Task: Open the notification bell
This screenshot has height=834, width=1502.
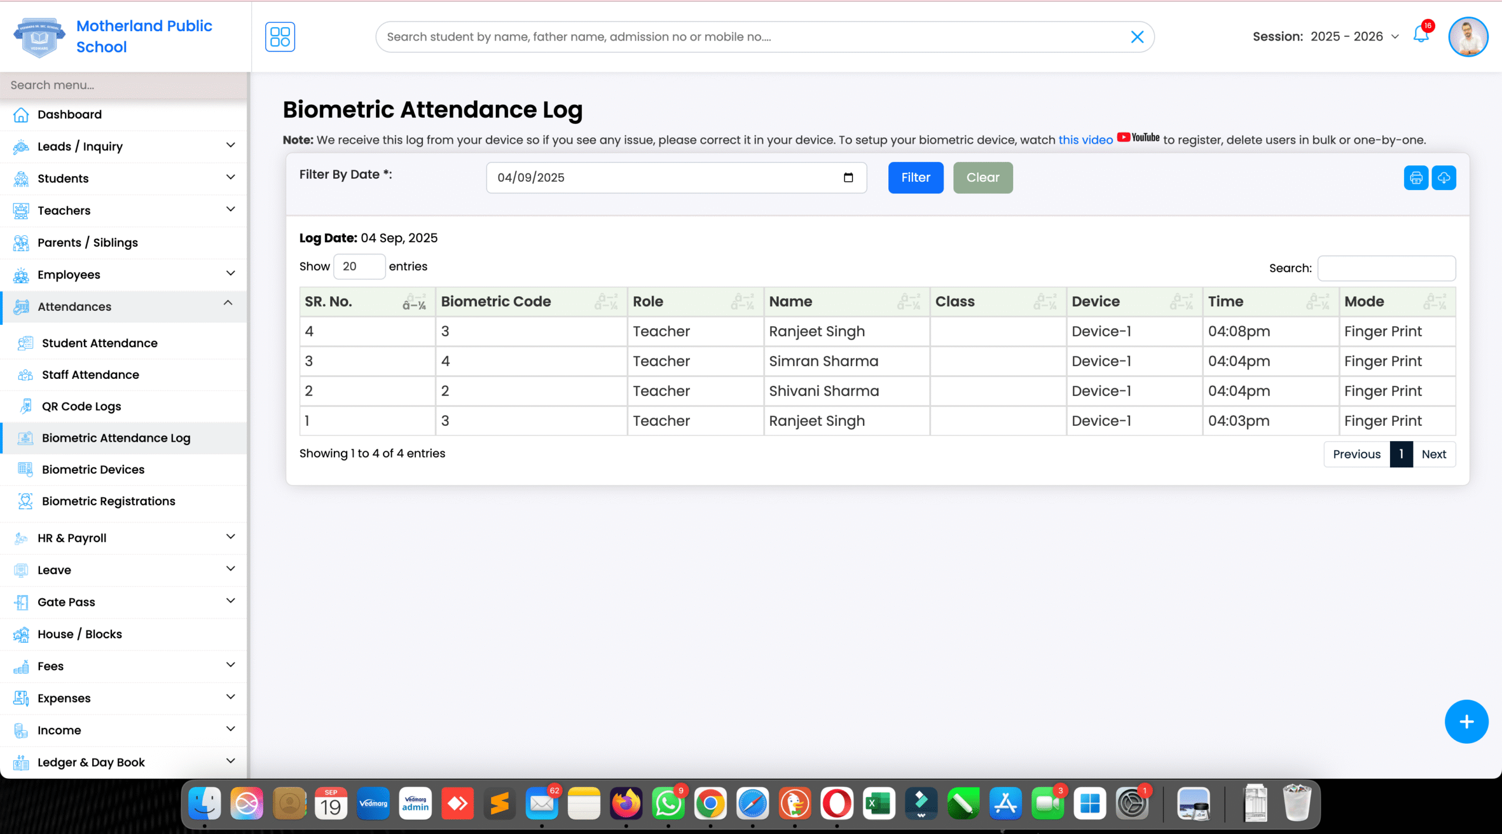Action: click(1420, 35)
